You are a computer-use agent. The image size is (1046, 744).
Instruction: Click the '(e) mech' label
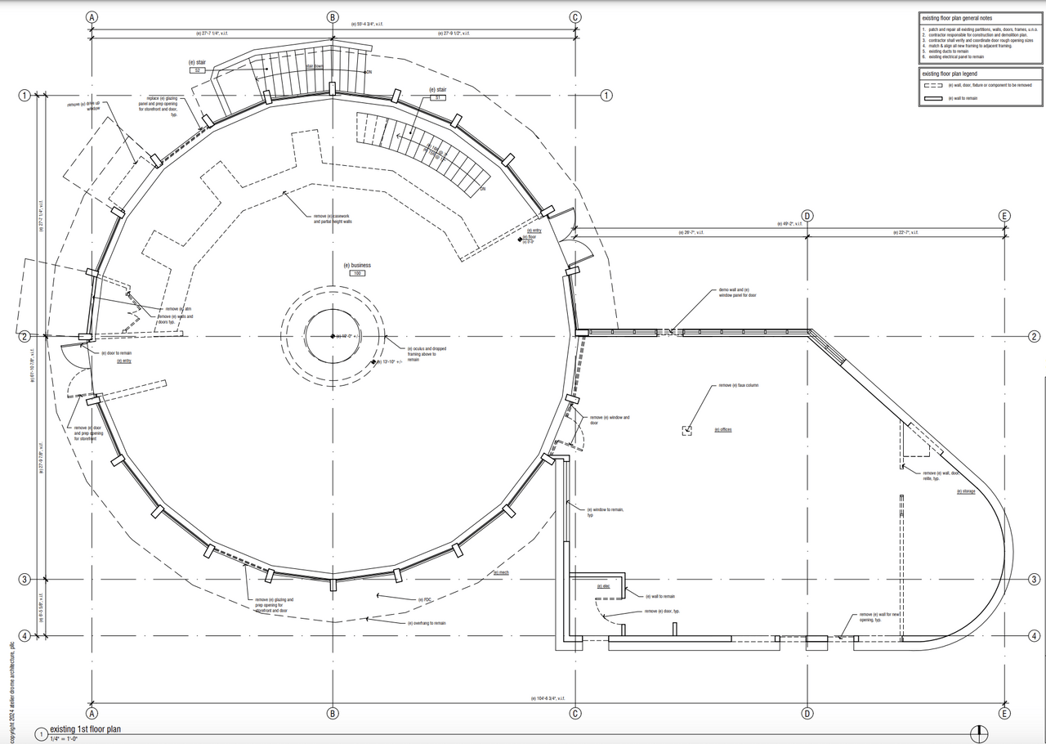pyautogui.click(x=501, y=573)
